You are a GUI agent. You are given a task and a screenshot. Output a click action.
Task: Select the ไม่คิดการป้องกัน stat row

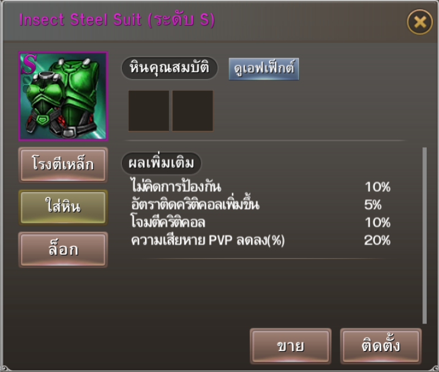point(260,187)
